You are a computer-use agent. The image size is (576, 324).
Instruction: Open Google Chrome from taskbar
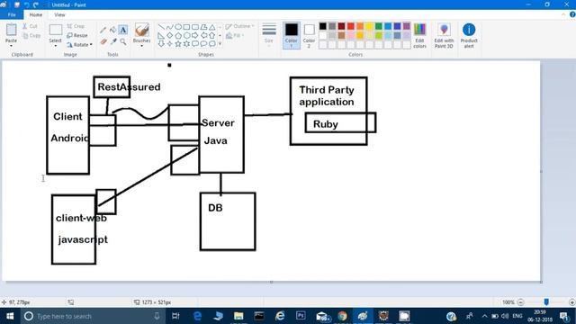coord(342,316)
